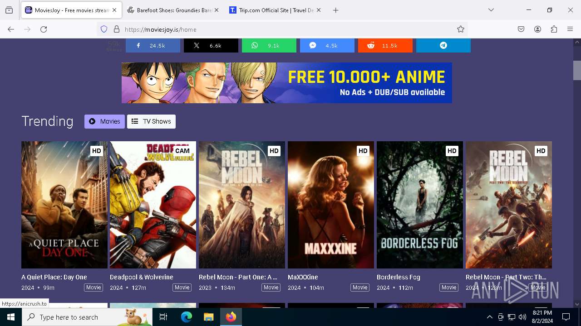Viewport: 581px width, 326px height.
Task: Open the volume control in the tray
Action: (x=522, y=317)
